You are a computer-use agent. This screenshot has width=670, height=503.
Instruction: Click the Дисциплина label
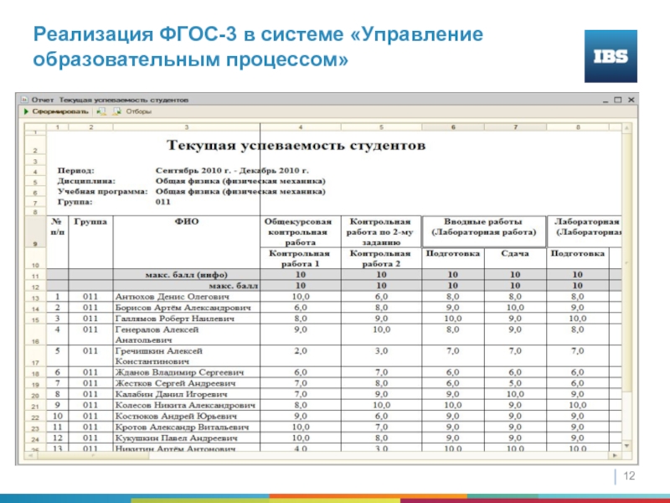pyautogui.click(x=86, y=181)
